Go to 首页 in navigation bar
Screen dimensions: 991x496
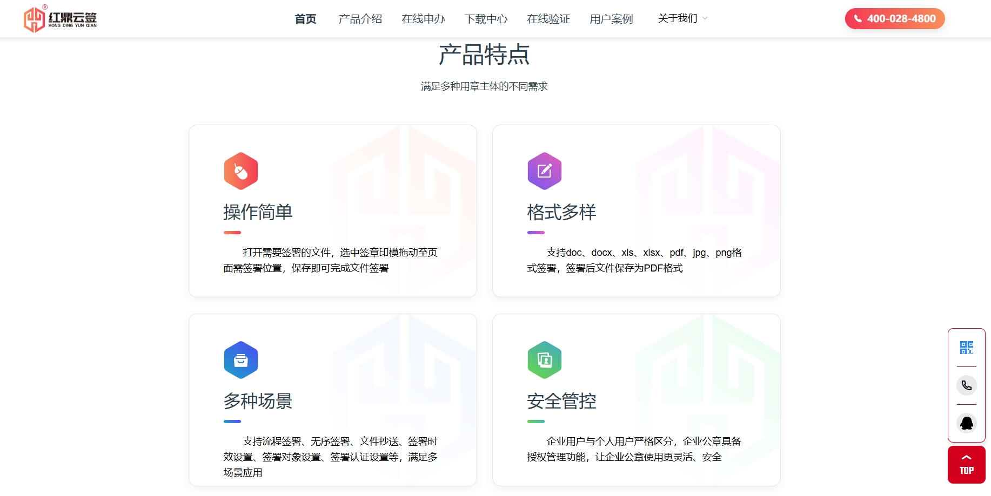tap(305, 19)
